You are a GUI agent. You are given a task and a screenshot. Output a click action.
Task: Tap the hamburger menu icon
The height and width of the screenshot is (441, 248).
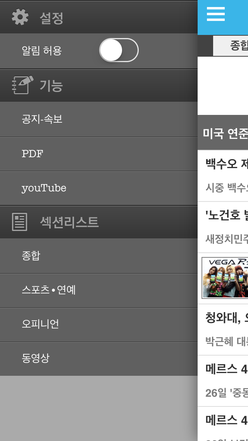click(216, 14)
